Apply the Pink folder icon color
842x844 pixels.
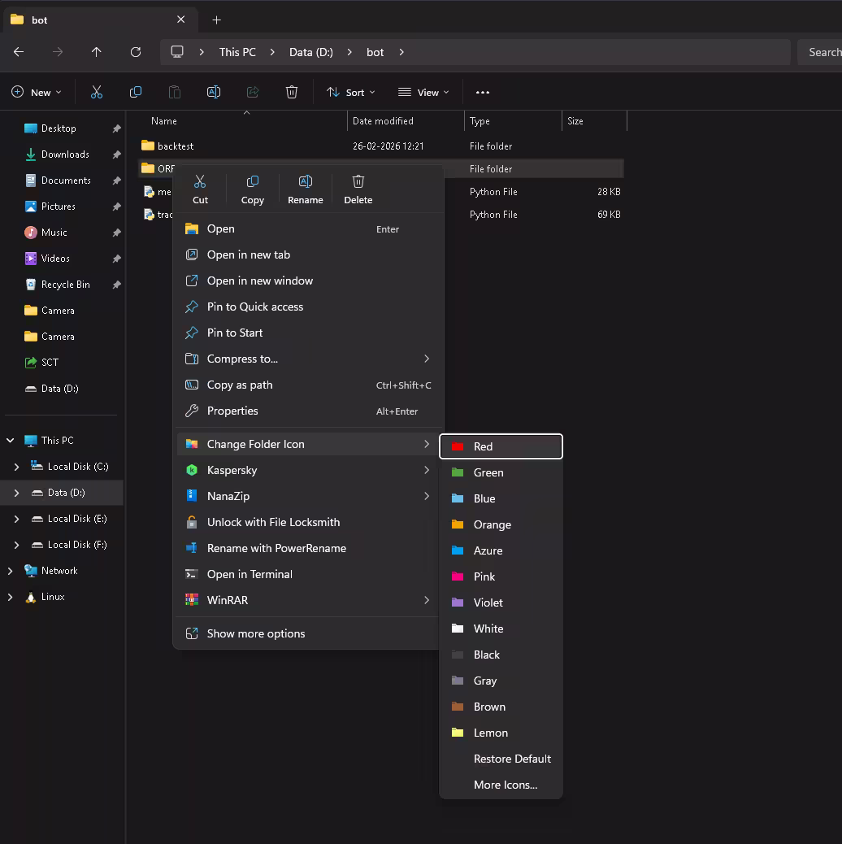click(501, 576)
